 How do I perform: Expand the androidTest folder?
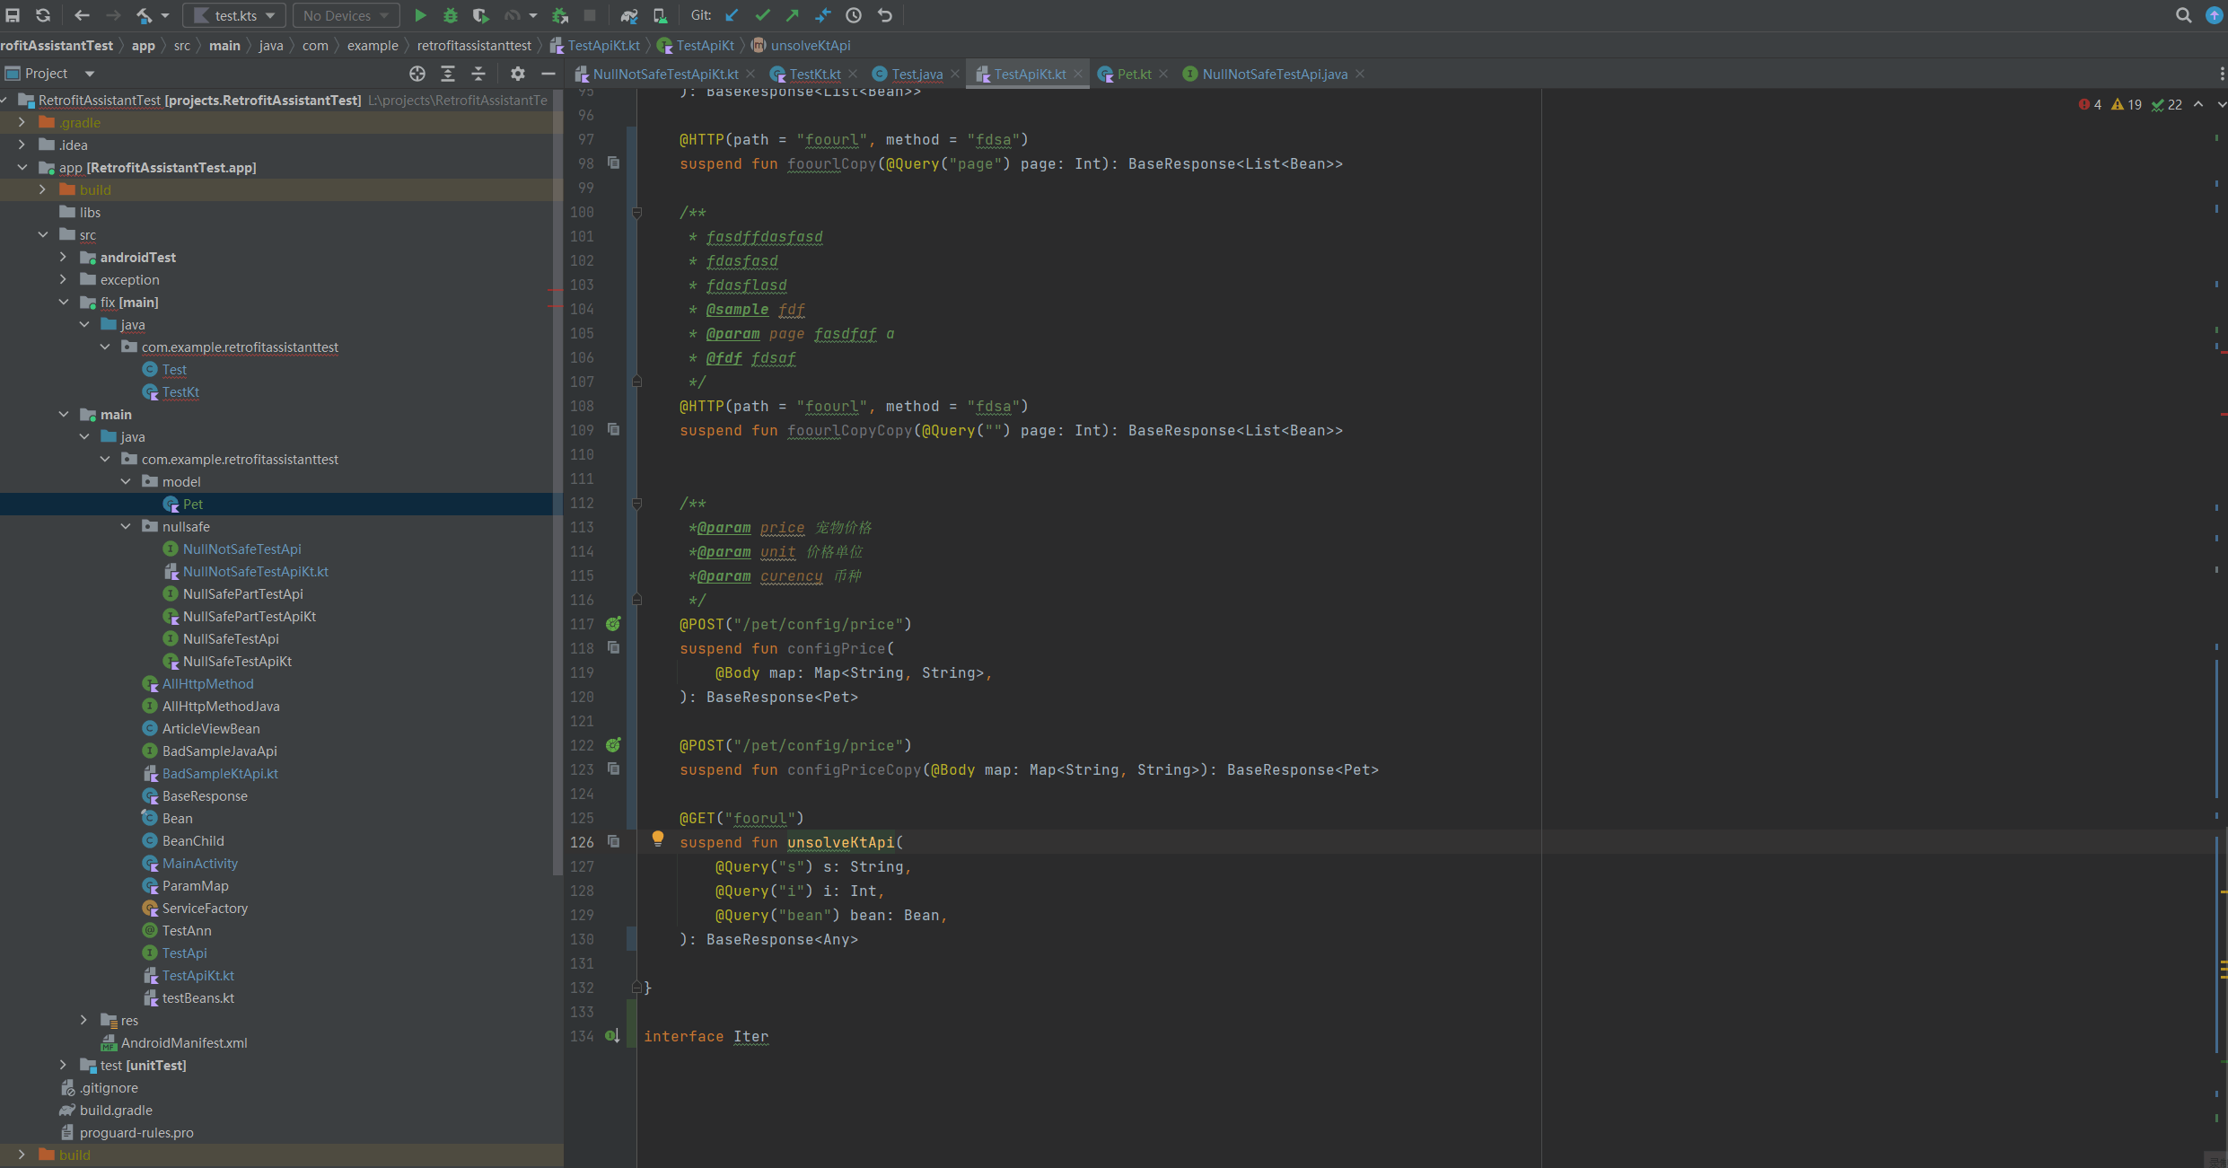[x=64, y=257]
